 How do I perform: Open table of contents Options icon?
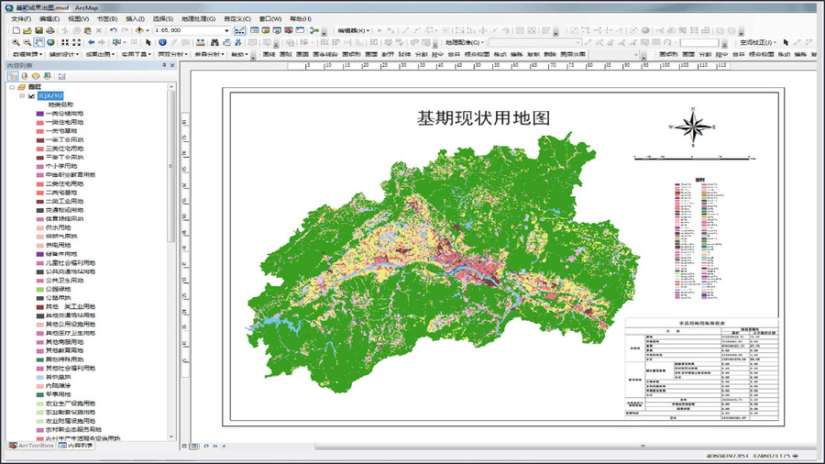coord(61,76)
